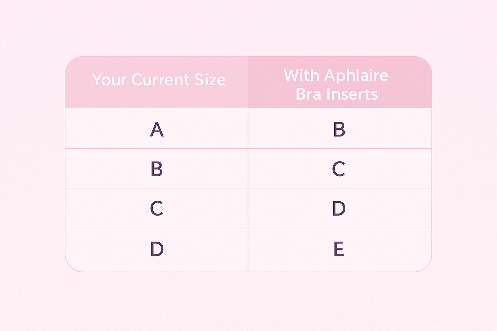Click the words "Bra Inserts" in the header
The width and height of the screenshot is (497, 331).
(337, 94)
